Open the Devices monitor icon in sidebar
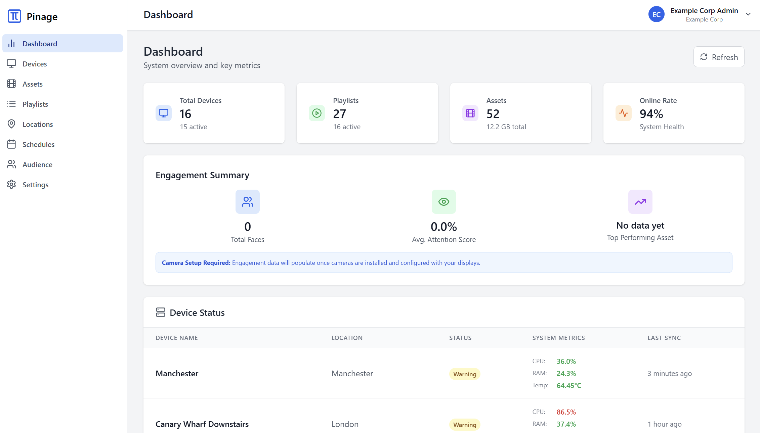Viewport: 760px width, 433px height. click(12, 63)
